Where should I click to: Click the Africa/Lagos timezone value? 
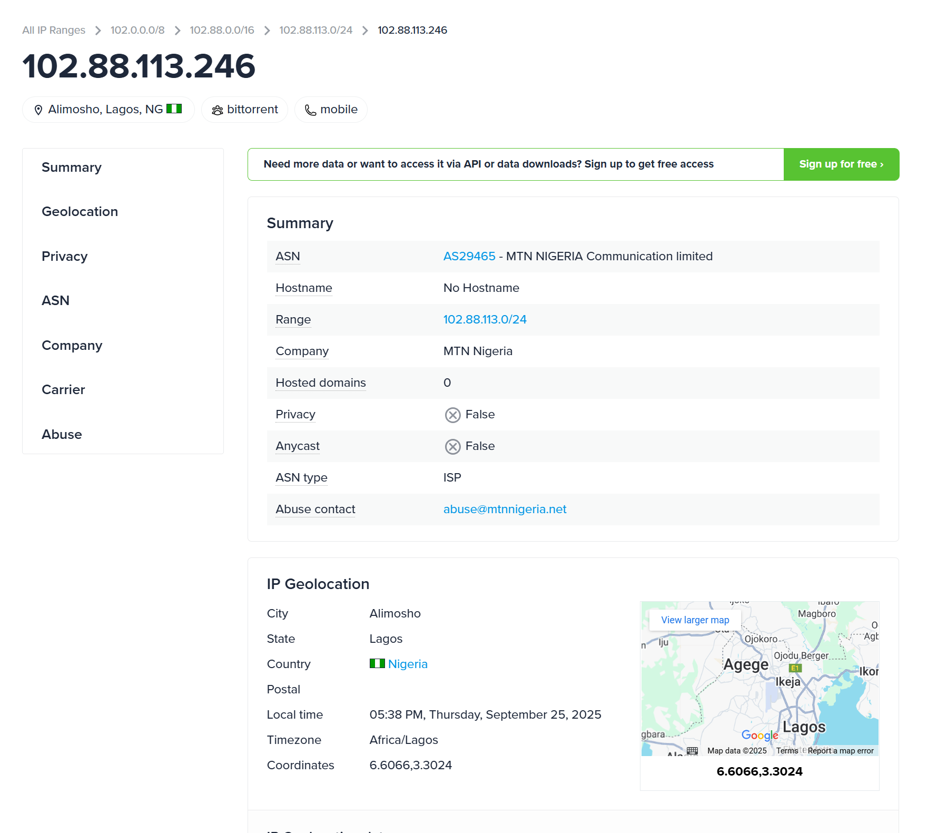404,740
